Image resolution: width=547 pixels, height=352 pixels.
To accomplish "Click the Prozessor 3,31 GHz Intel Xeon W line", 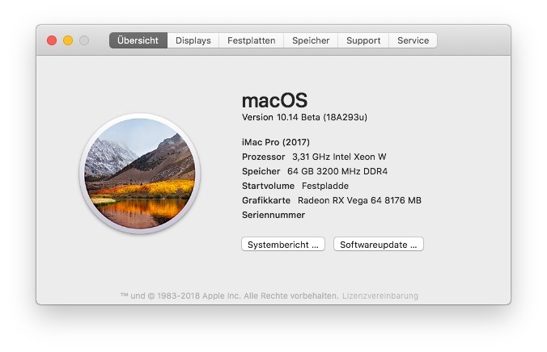I will point(314,157).
